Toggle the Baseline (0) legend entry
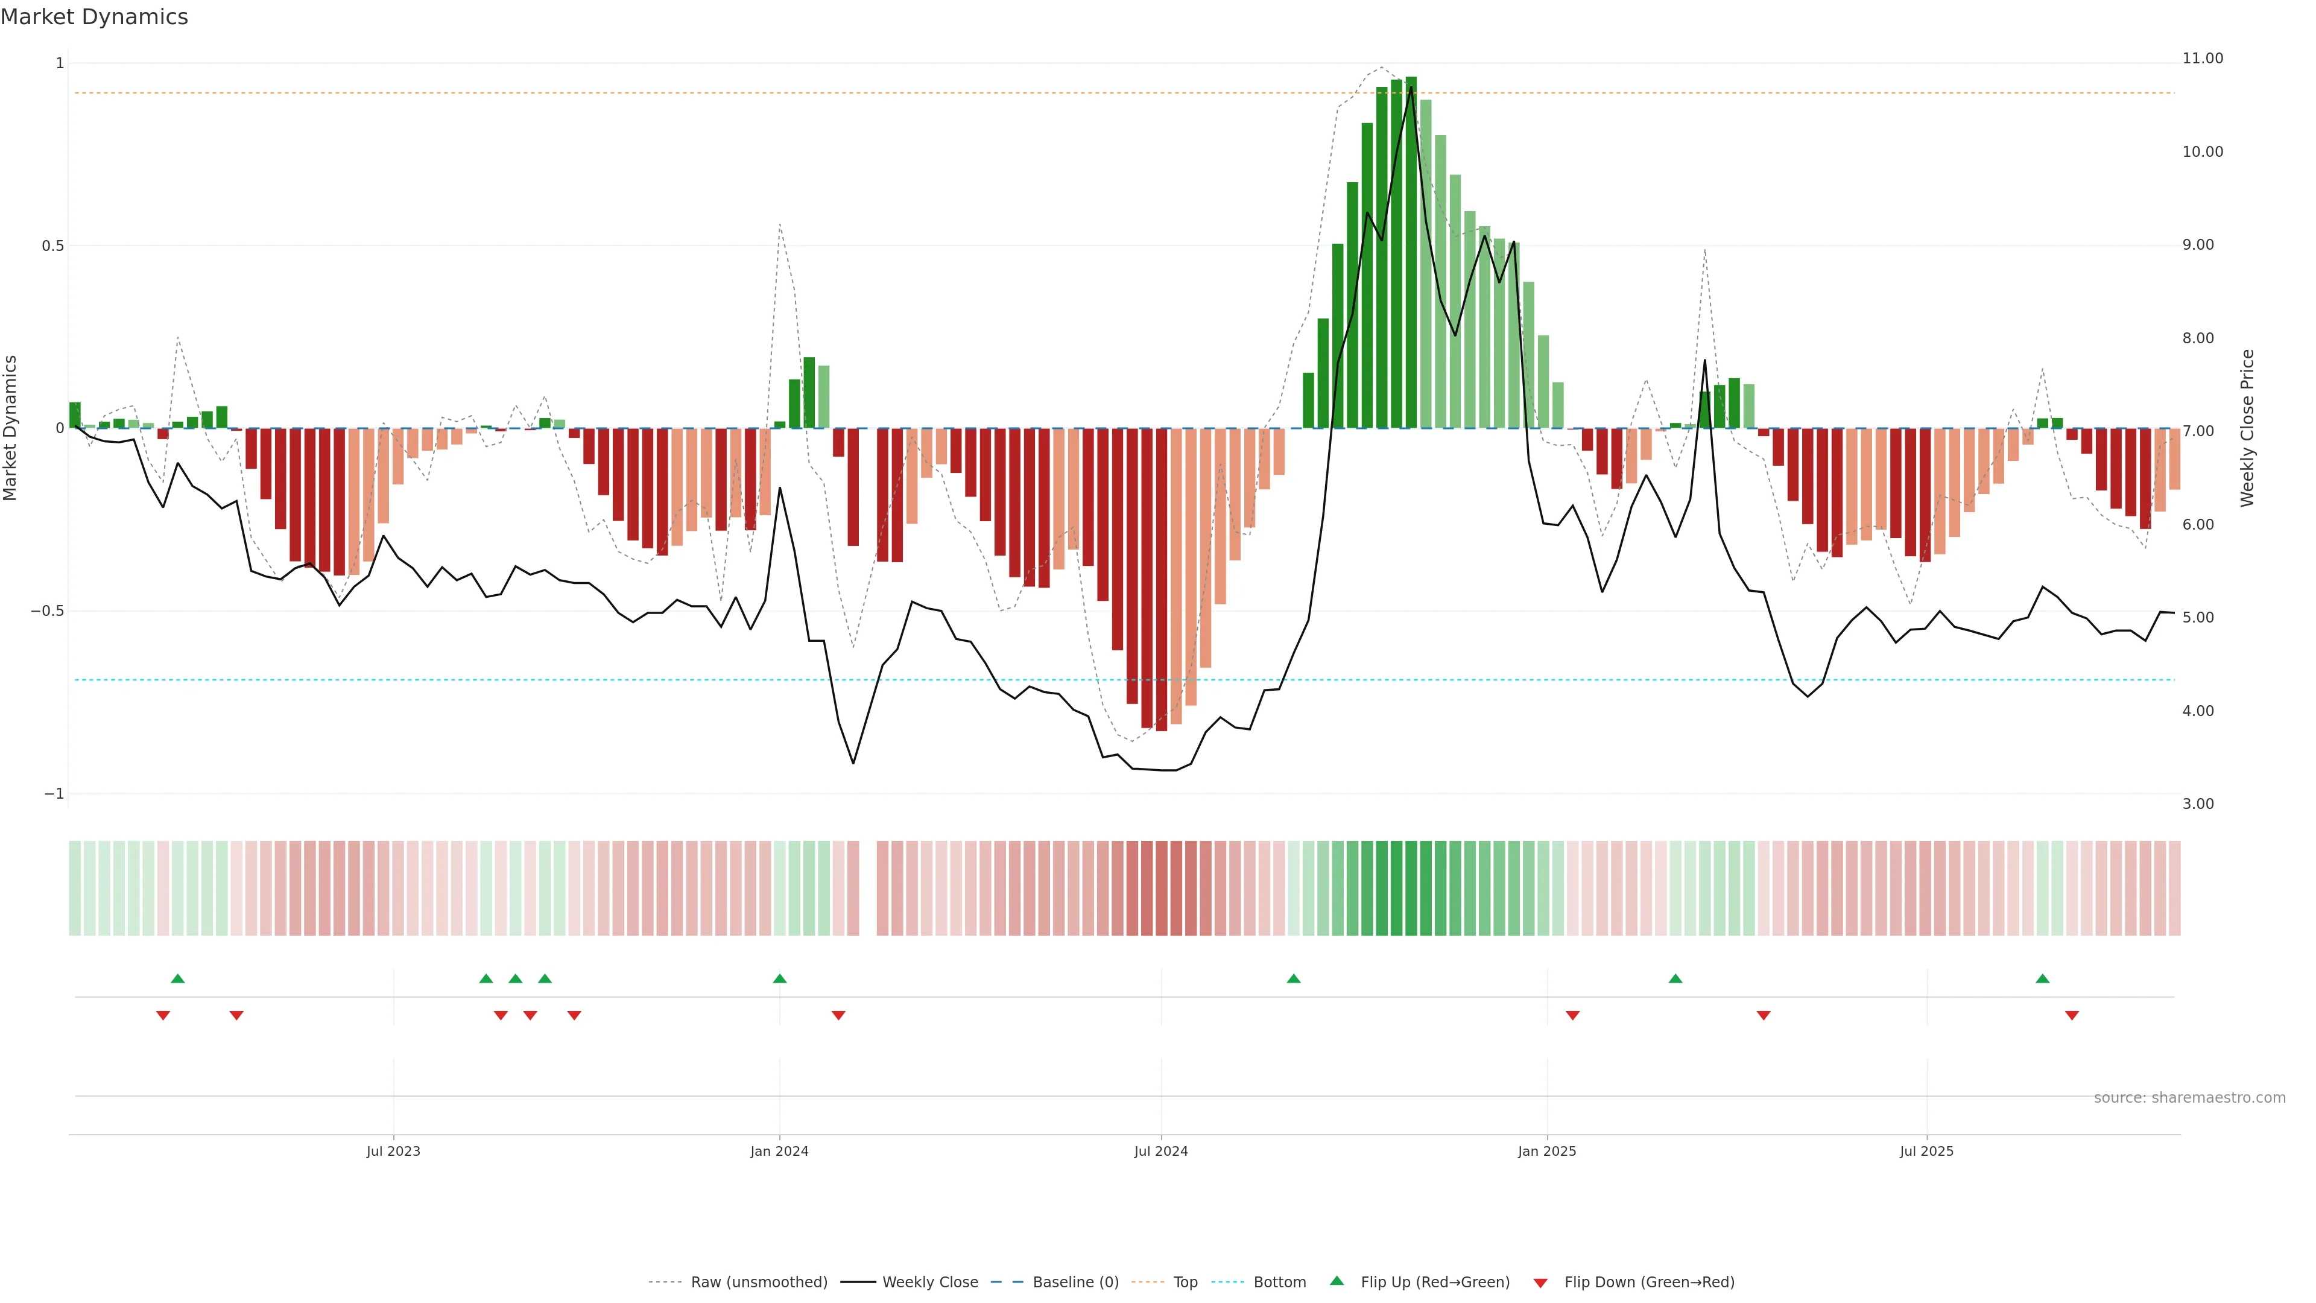2316x1303 pixels. (x=1075, y=1282)
